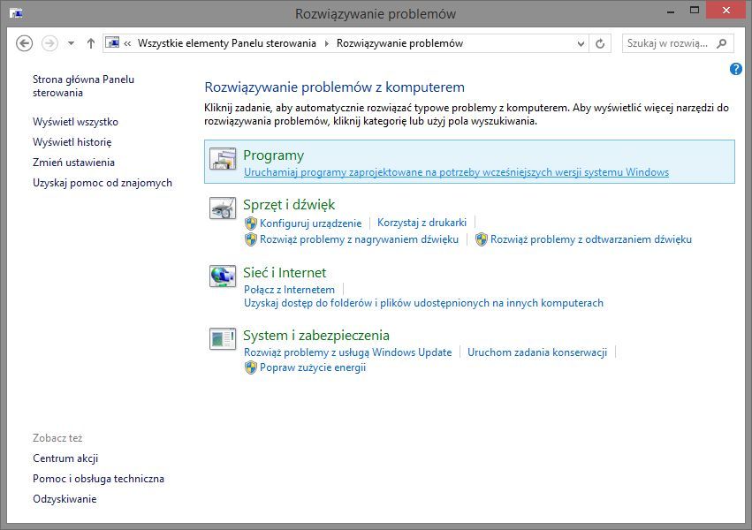This screenshot has width=752, height=530.
Task: Open Centrum akcji link
Action: coord(65,458)
